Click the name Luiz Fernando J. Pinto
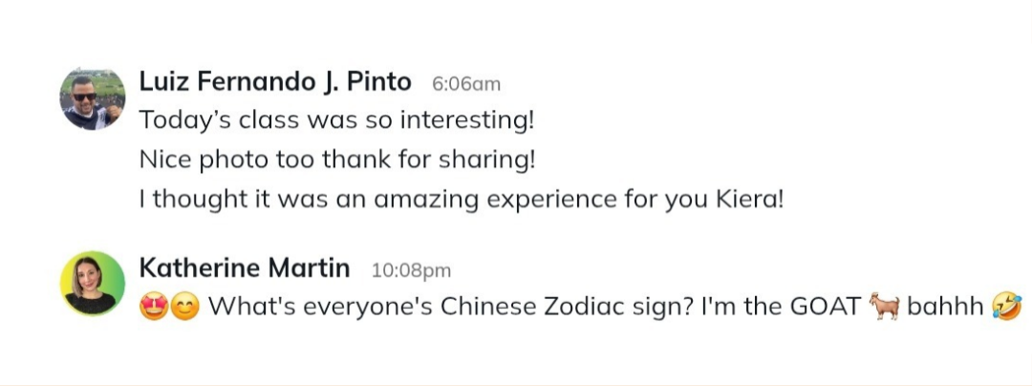Image resolution: width=1032 pixels, height=386 pixels. point(275,82)
